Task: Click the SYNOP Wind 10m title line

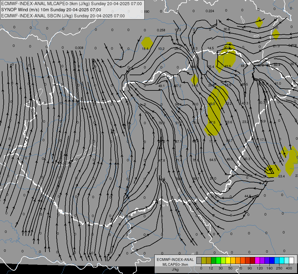Action: point(51,10)
